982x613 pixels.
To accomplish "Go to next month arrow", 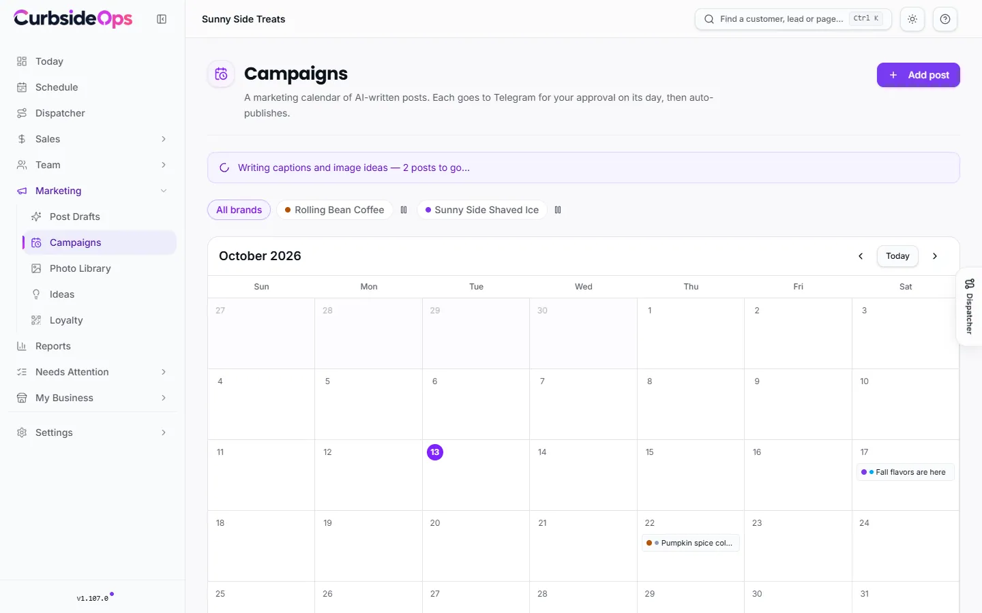I will pyautogui.click(x=935, y=256).
